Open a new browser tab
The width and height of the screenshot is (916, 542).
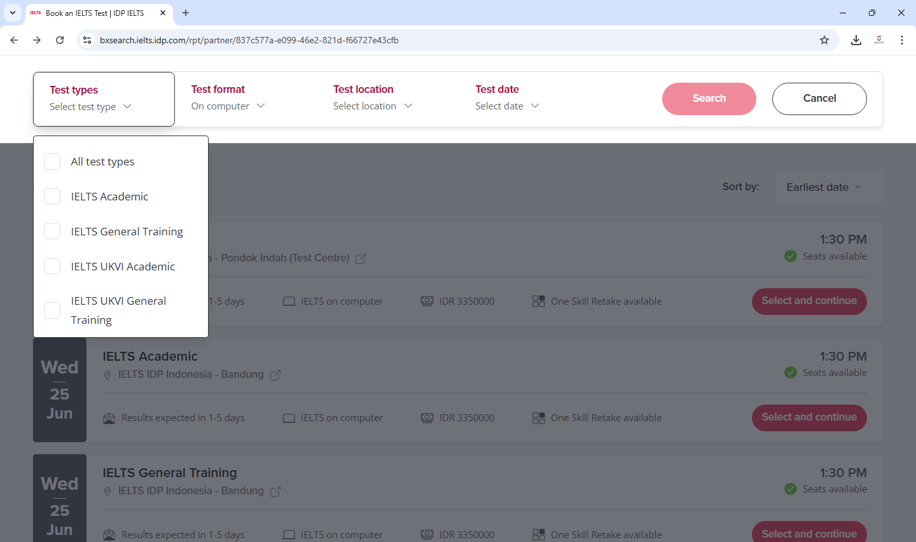[x=186, y=13]
